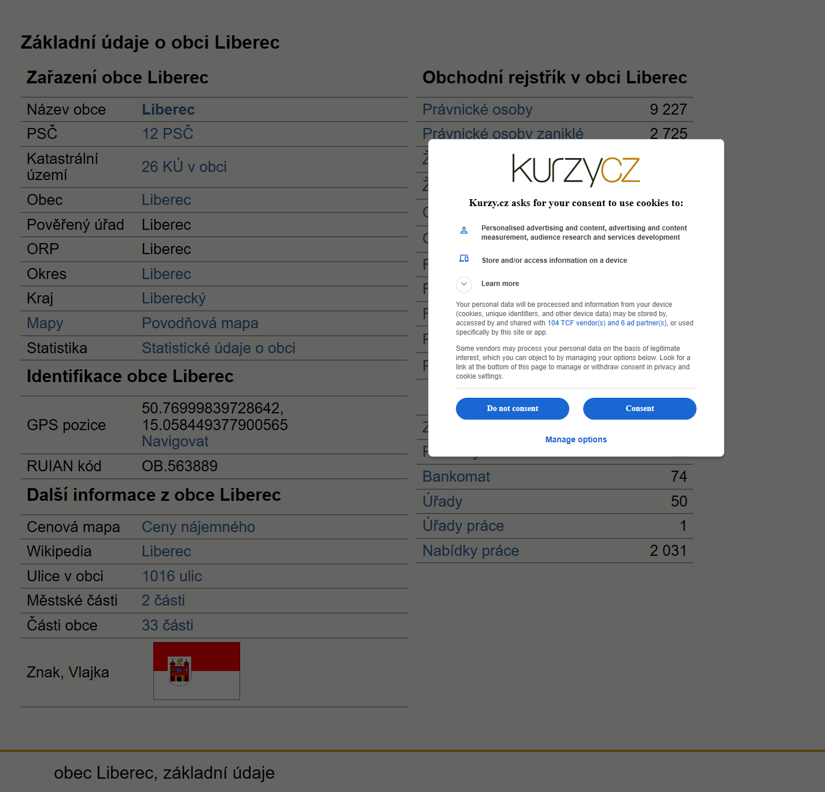Open the 12 PSČ link
Viewport: 825px width, 792px height.
(168, 134)
